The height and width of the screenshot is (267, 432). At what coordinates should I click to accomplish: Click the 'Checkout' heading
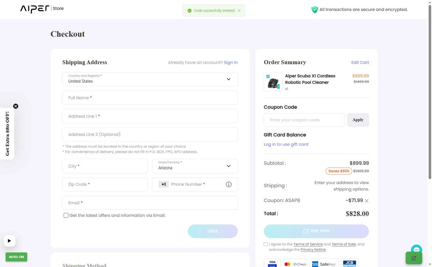coord(68,34)
